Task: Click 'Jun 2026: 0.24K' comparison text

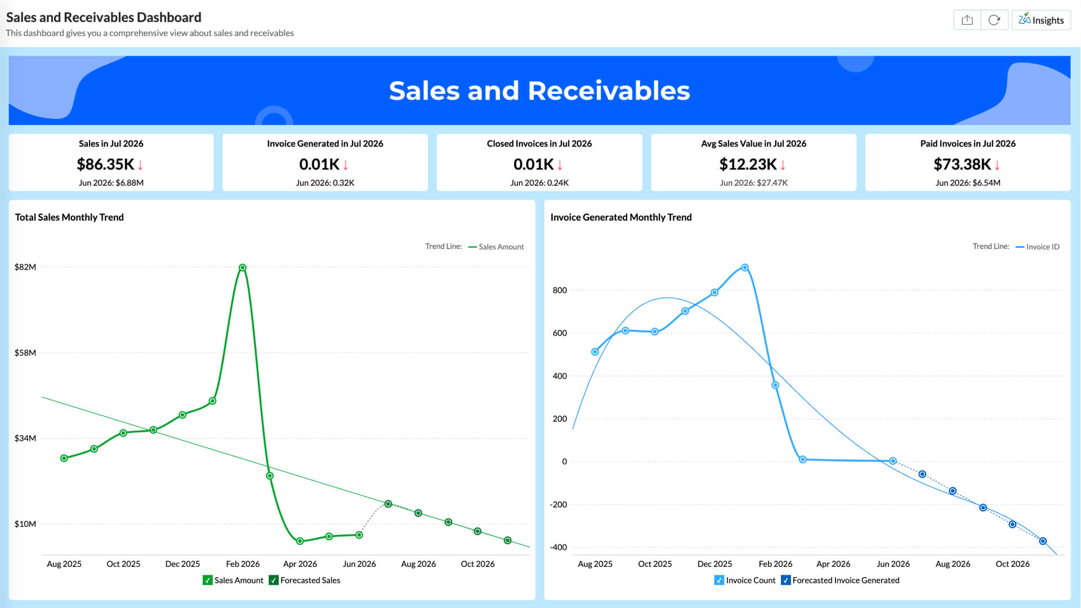Action: (x=539, y=183)
